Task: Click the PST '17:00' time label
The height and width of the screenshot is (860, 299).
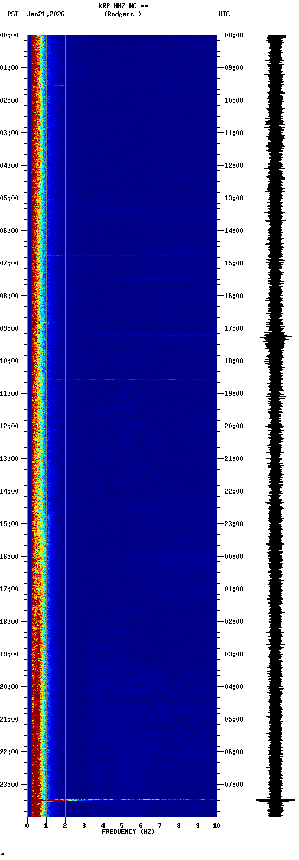Action: [9, 589]
